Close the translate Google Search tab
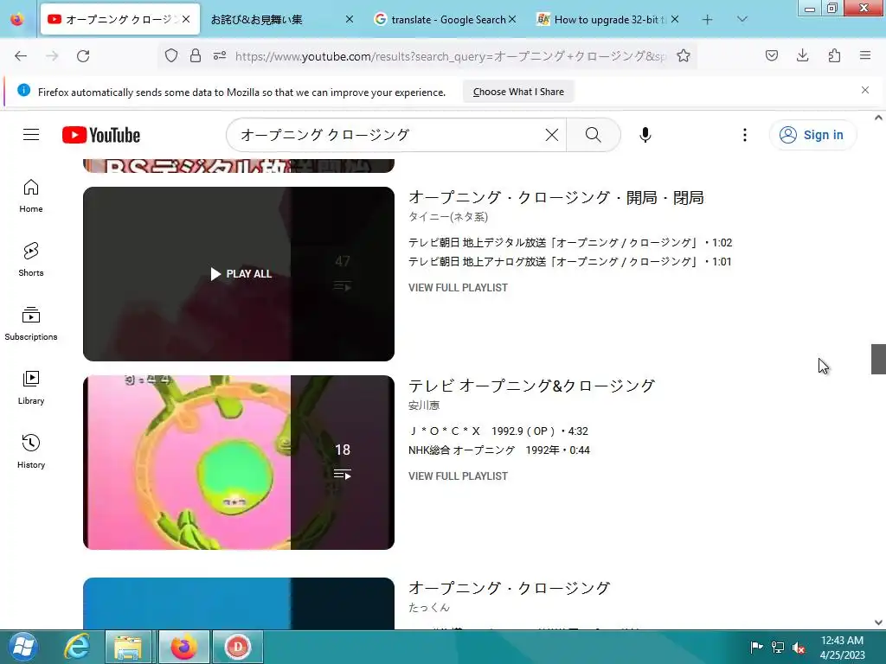 coord(512,20)
